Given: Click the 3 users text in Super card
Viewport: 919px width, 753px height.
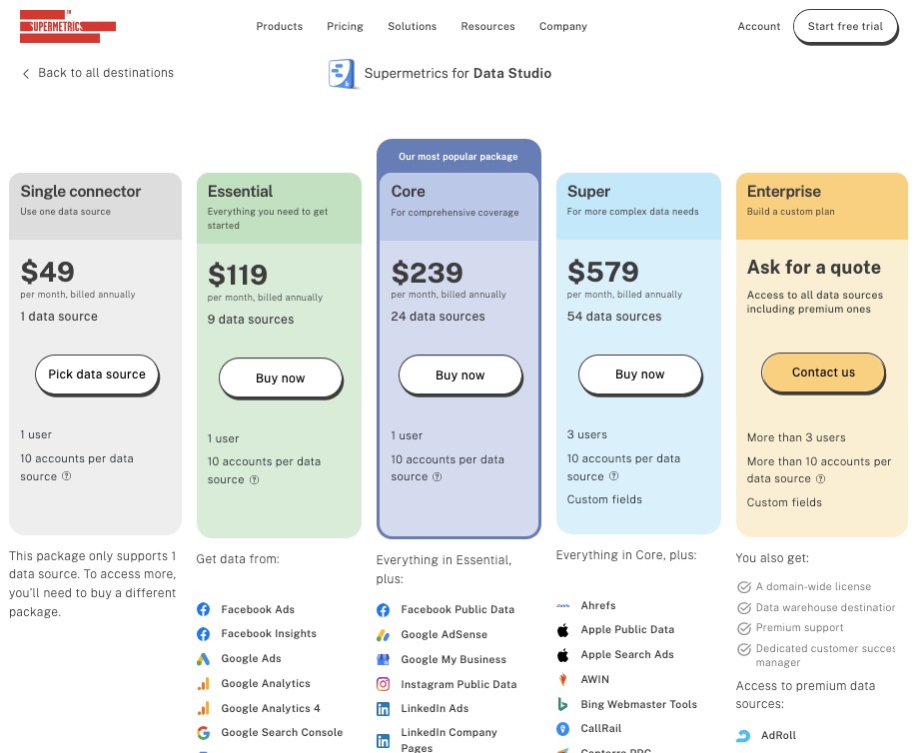Looking at the screenshot, I should click(x=586, y=434).
